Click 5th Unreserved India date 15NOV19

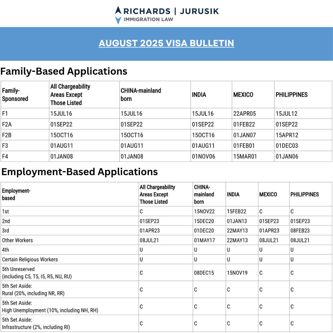237,273
